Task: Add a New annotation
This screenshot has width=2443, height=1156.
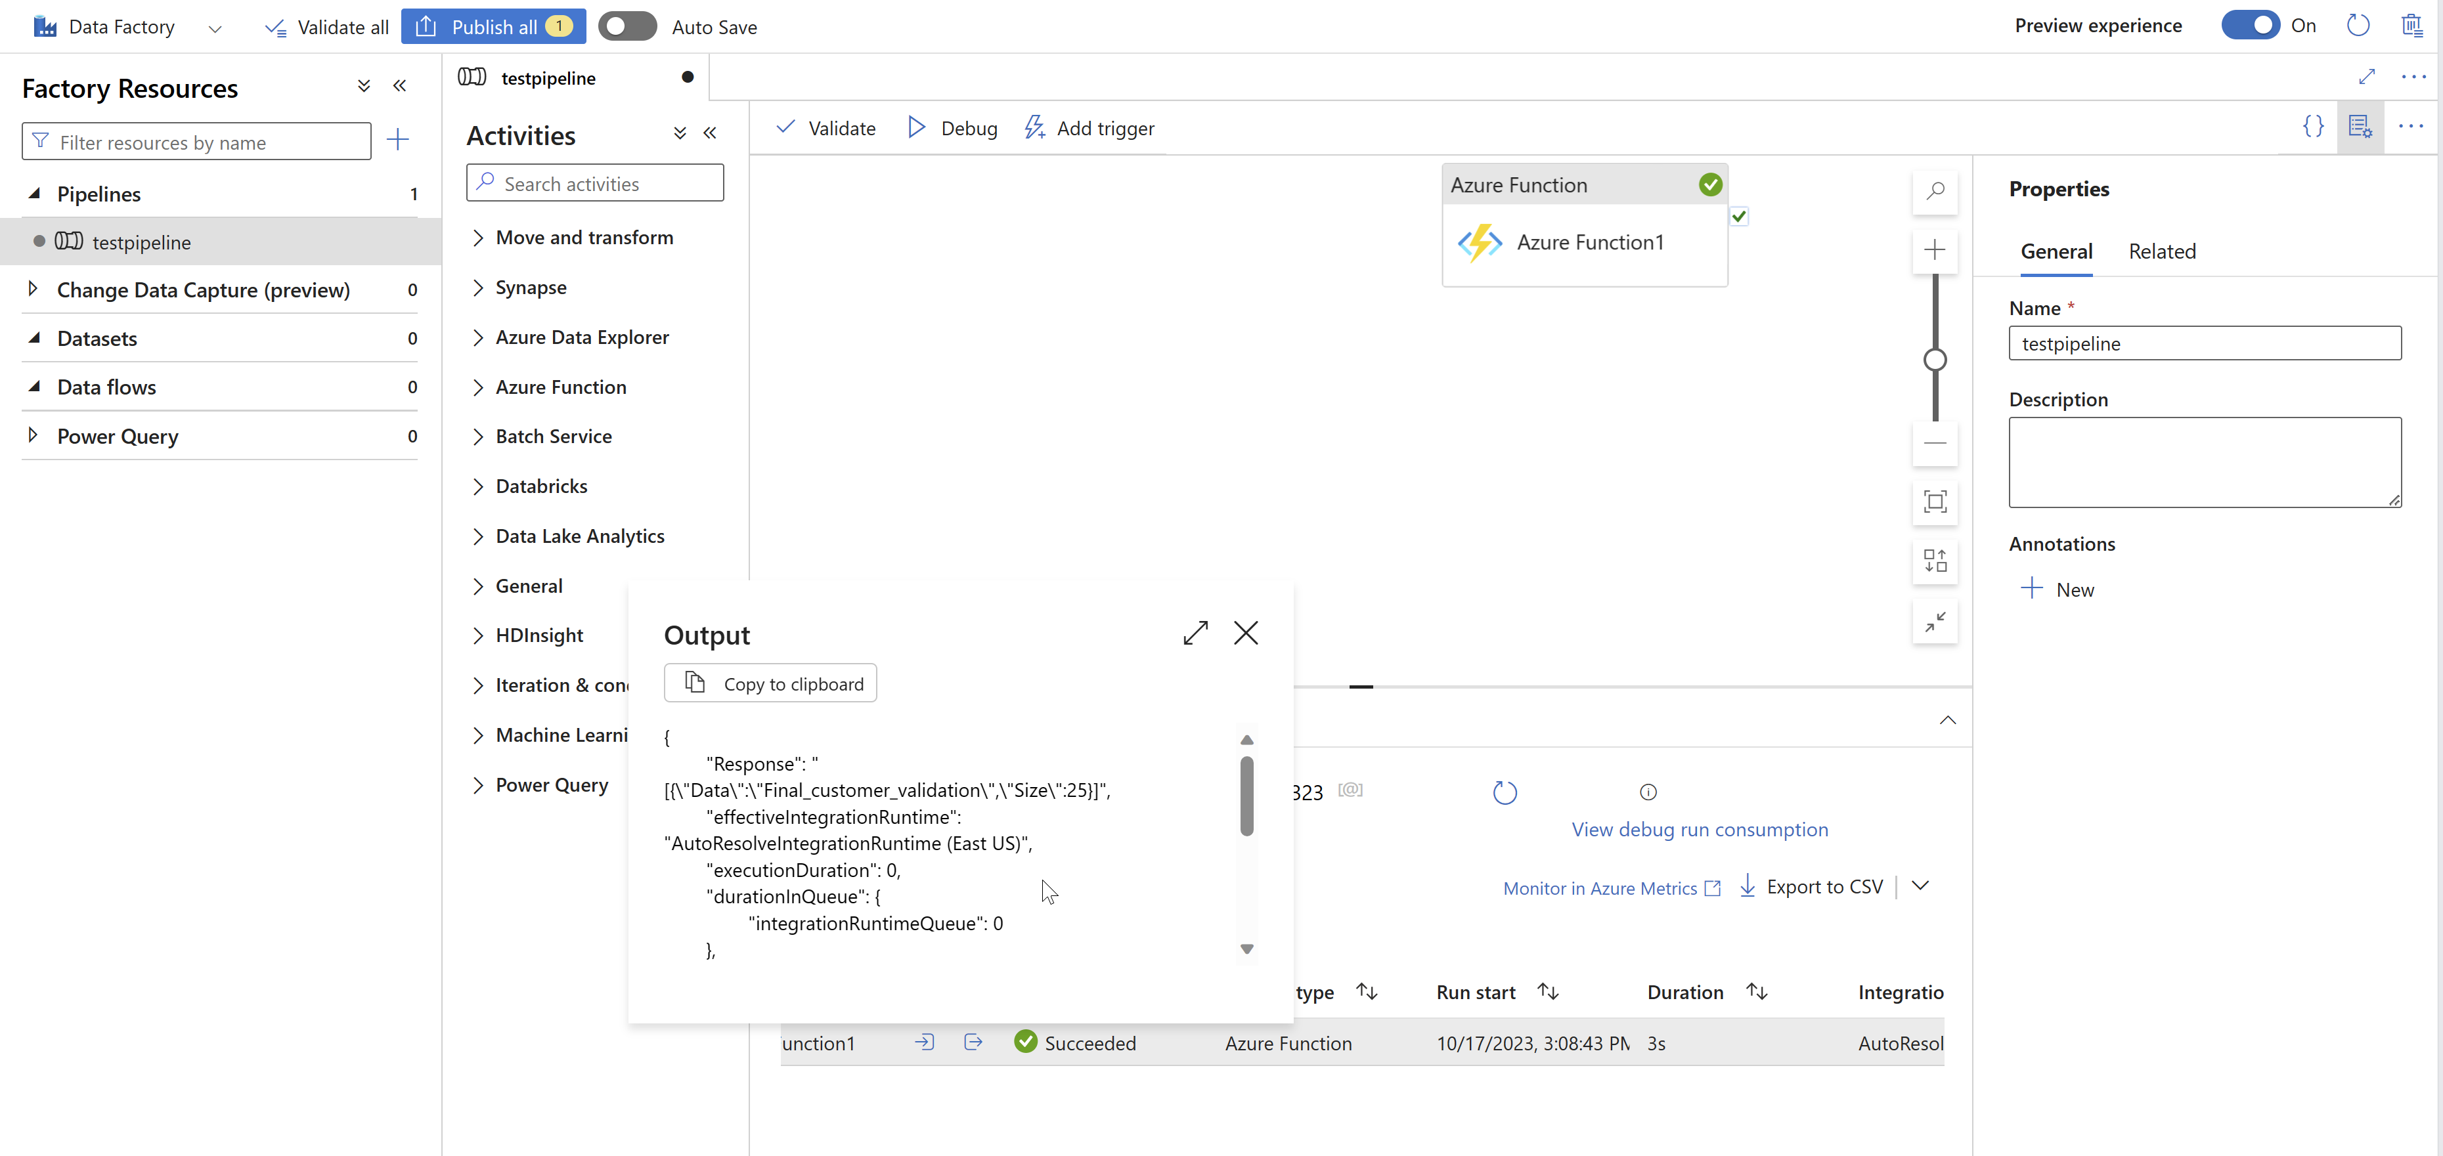Action: pyautogui.click(x=2057, y=589)
